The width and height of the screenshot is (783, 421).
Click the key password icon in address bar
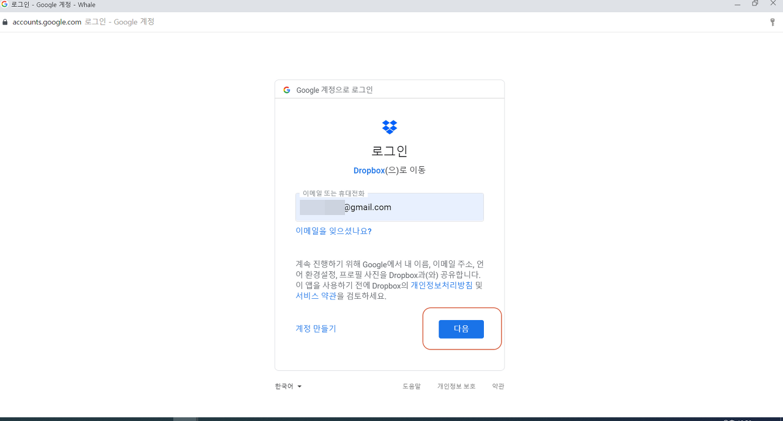(772, 22)
